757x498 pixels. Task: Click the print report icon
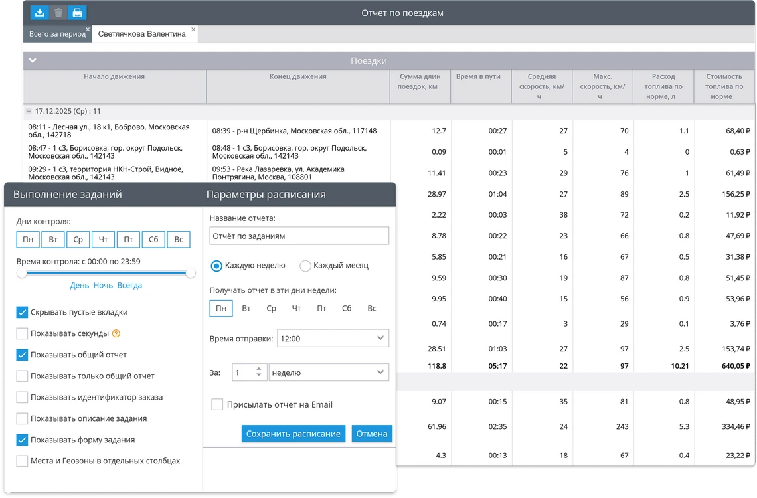(77, 13)
